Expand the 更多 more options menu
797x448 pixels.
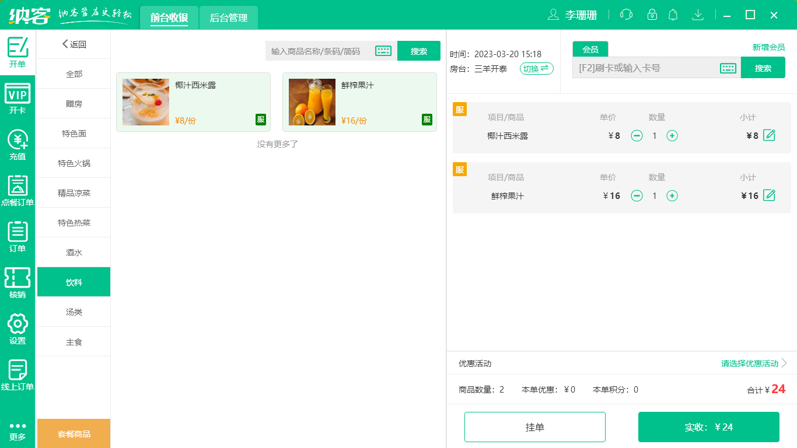coord(18,432)
